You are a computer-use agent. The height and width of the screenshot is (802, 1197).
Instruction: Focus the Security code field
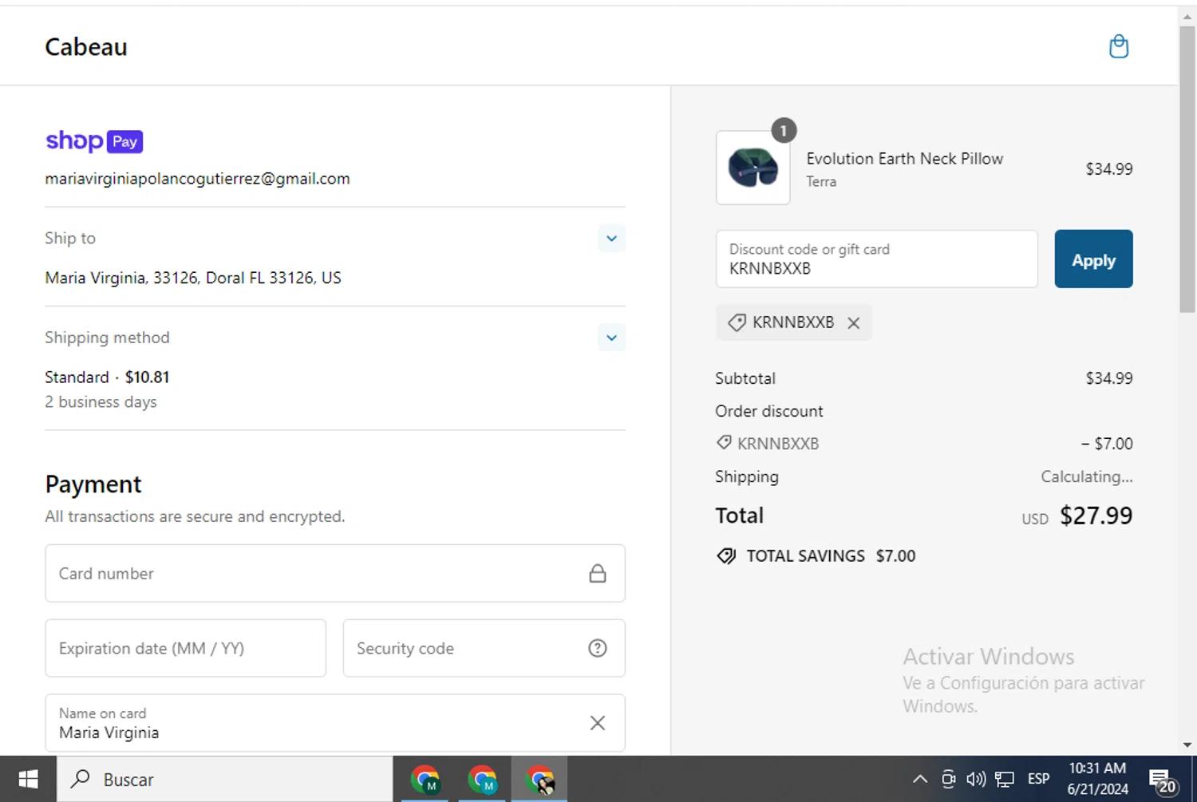(484, 648)
